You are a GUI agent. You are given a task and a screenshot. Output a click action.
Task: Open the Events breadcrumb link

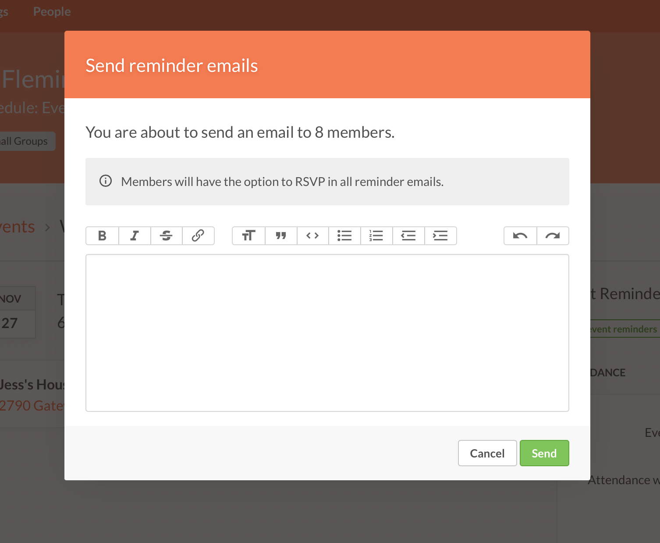(18, 227)
